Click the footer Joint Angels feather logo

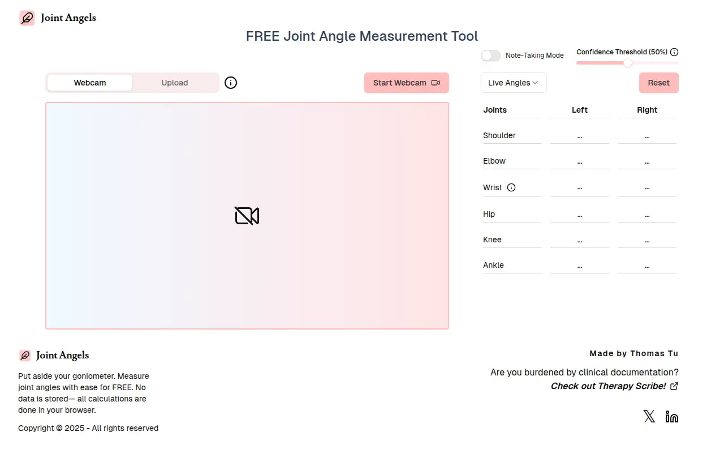click(25, 356)
